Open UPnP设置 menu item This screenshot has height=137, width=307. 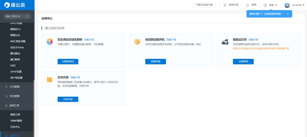pyautogui.click(x=16, y=72)
